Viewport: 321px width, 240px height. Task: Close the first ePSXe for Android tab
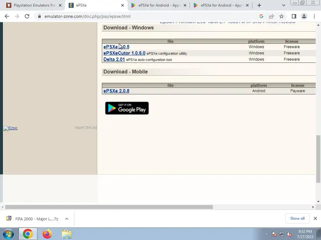point(185,5)
